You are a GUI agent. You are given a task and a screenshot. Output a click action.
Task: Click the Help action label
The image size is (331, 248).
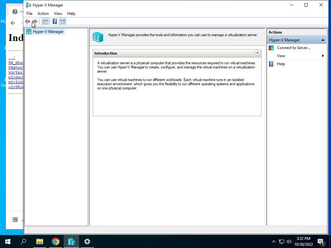pos(281,64)
